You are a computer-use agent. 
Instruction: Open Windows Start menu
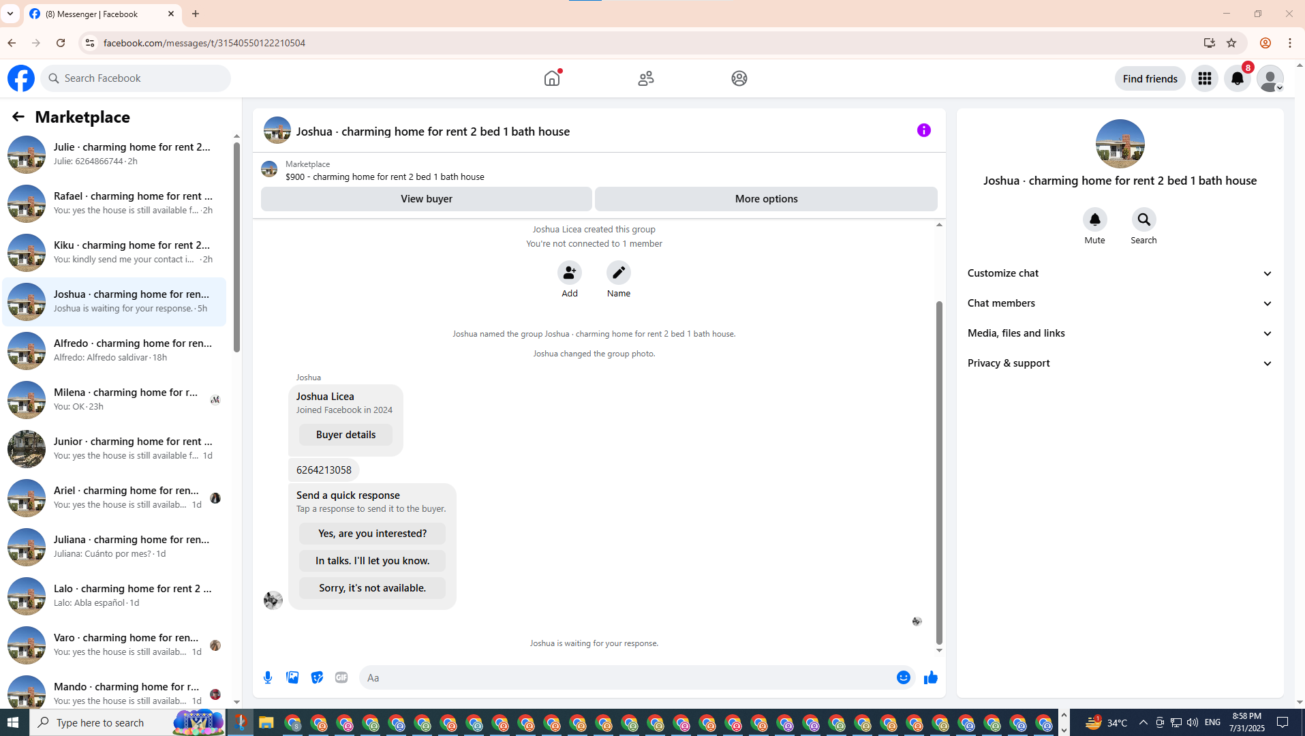coord(14,723)
